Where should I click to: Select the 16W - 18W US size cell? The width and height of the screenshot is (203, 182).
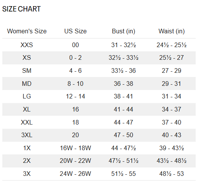pos(75,148)
